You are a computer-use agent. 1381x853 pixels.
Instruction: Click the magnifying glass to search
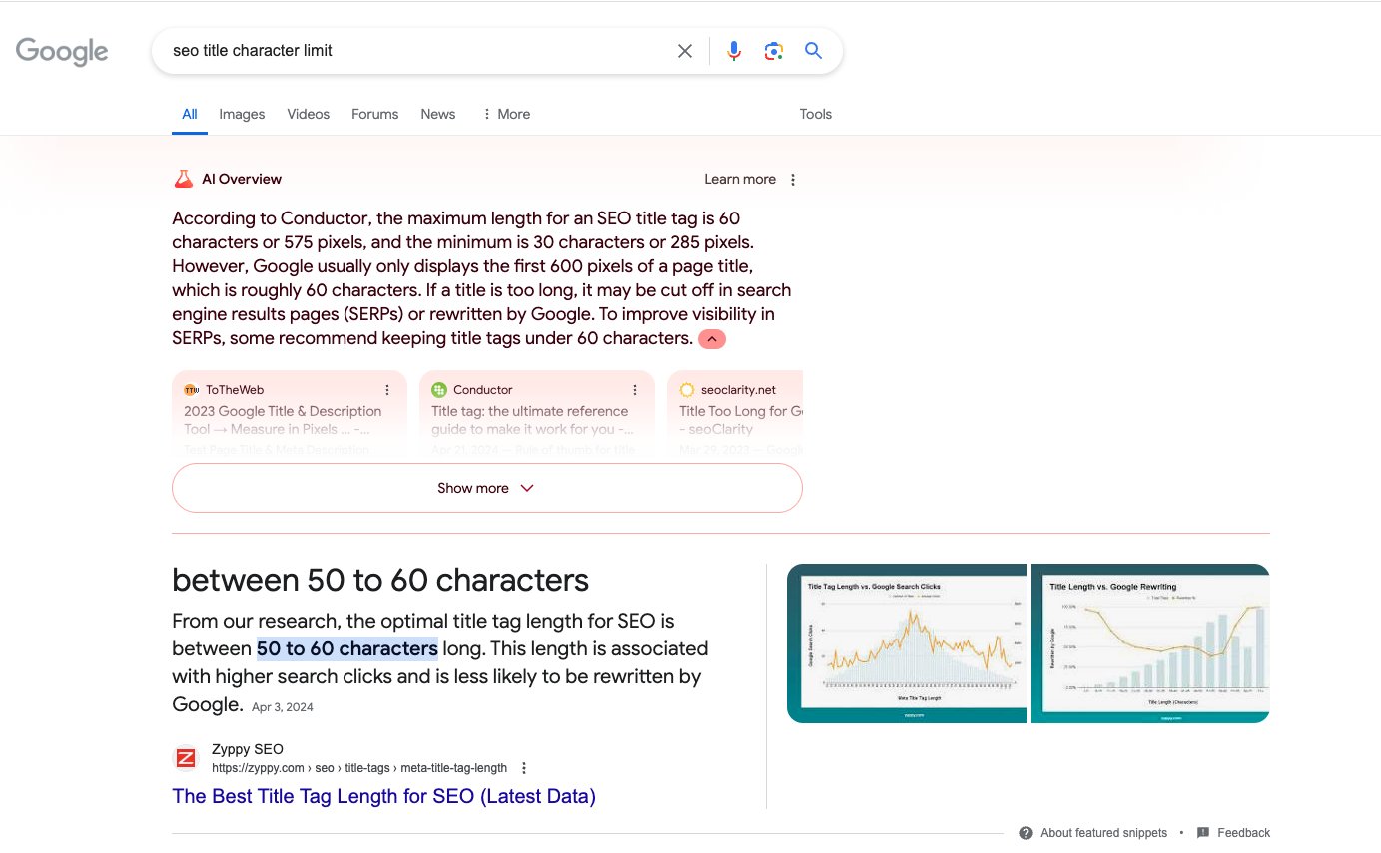[x=813, y=50]
